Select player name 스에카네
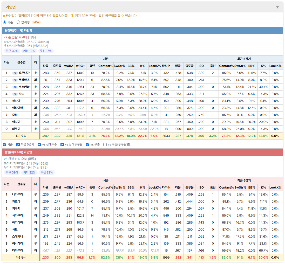The image size is (285, 264). click(17, 237)
